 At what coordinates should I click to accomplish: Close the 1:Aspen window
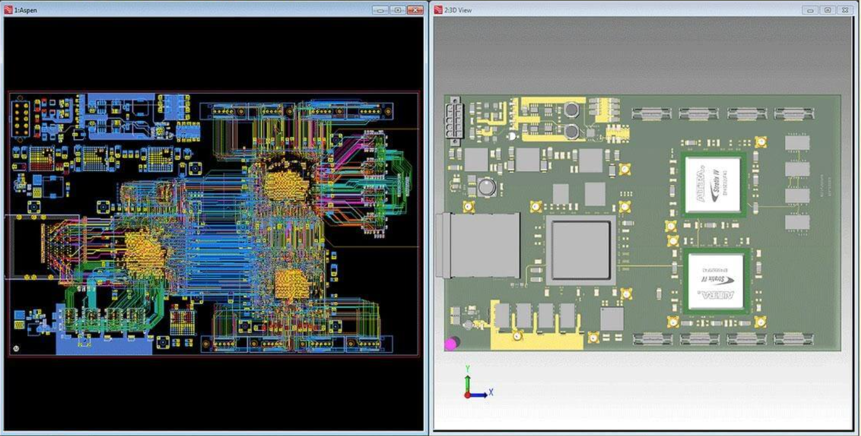click(x=416, y=10)
